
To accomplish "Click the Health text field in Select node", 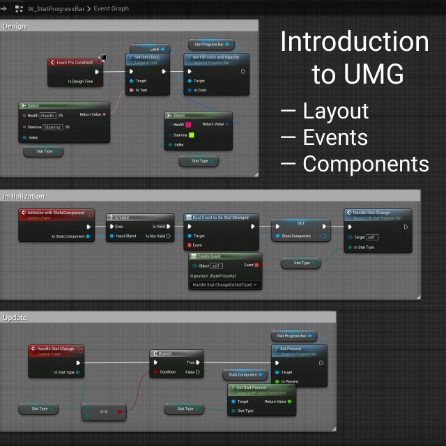I will coord(48,116).
